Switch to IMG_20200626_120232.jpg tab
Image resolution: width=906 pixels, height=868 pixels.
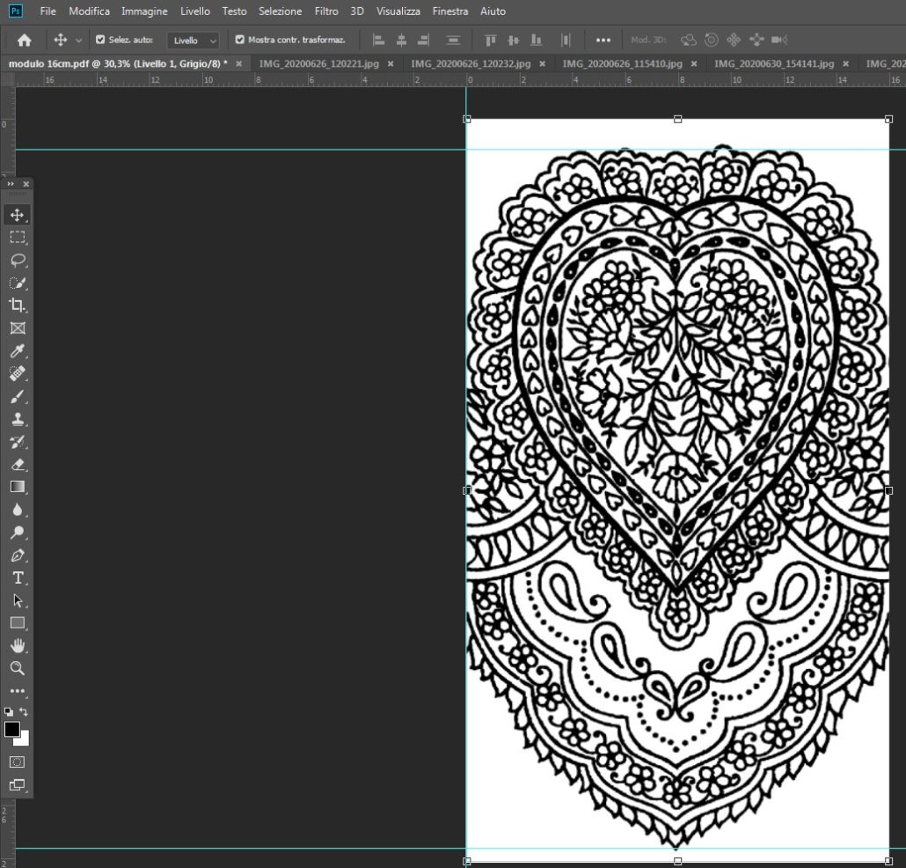470,64
